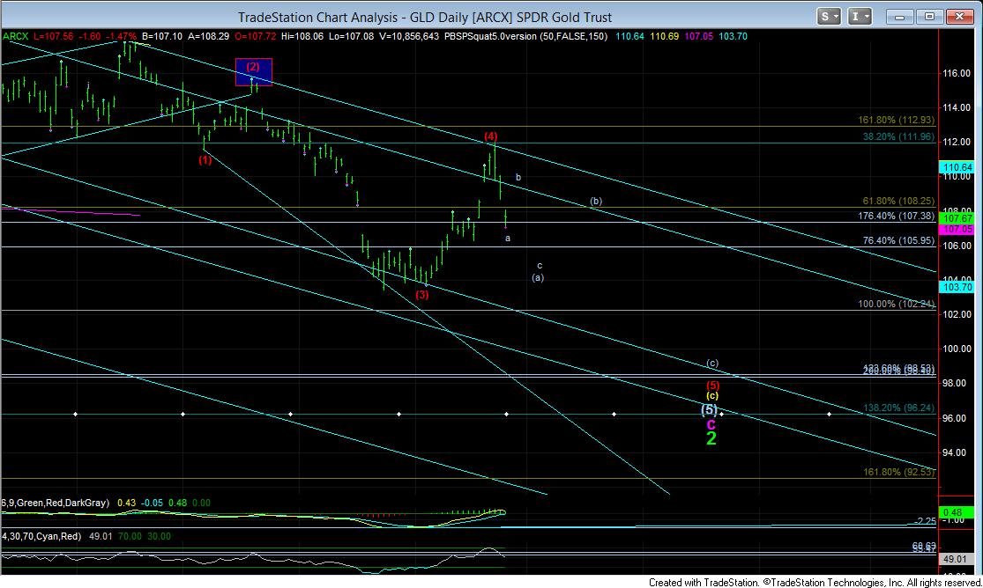Image resolution: width=983 pixels, height=588 pixels.
Task: Click the Hi=108.06 high value
Action: 302,36
